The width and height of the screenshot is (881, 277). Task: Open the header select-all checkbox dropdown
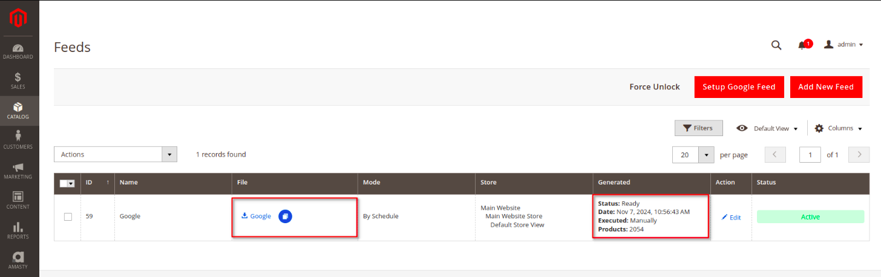[67, 183]
